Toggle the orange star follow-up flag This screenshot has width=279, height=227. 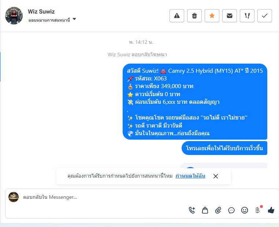click(212, 16)
